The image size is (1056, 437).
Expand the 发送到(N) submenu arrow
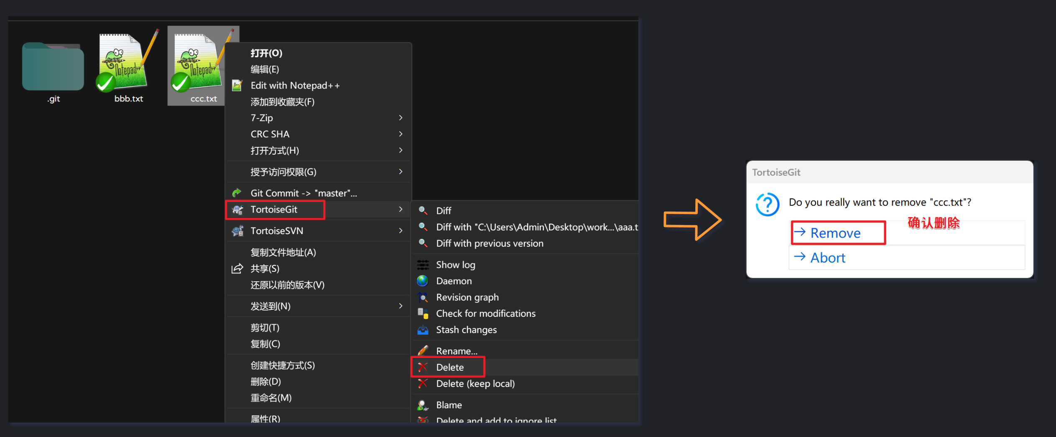[x=400, y=306]
